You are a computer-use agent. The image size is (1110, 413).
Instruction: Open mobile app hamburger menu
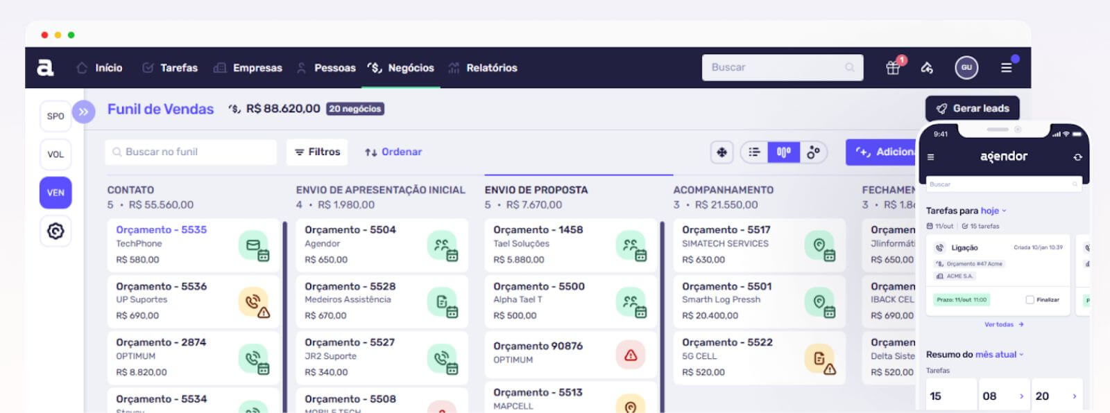click(931, 157)
